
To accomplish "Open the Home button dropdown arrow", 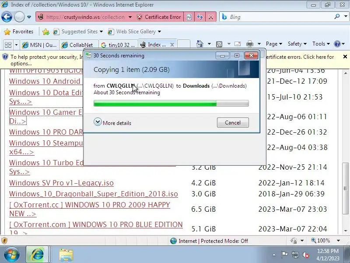I will coord(209,44).
